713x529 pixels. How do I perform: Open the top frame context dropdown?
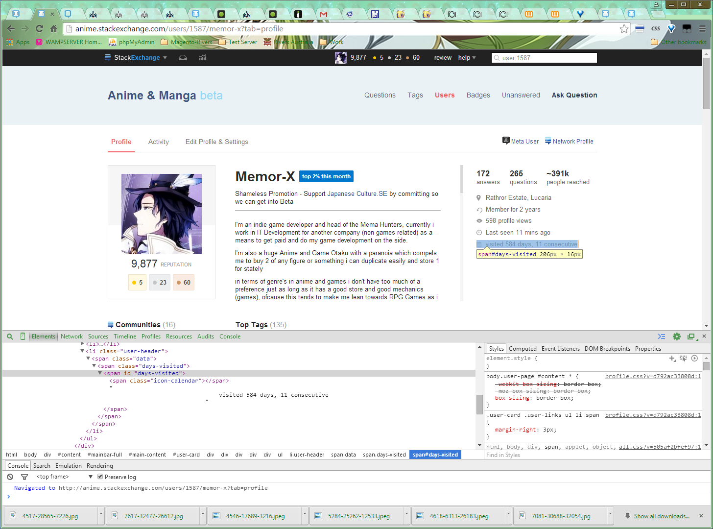(64, 477)
